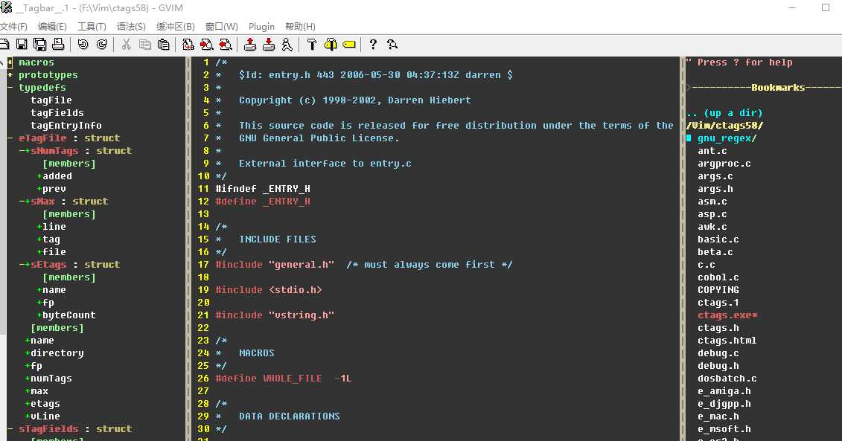Collapse the typedefs fold in Tagbar
842x441 pixels.
click(10, 88)
